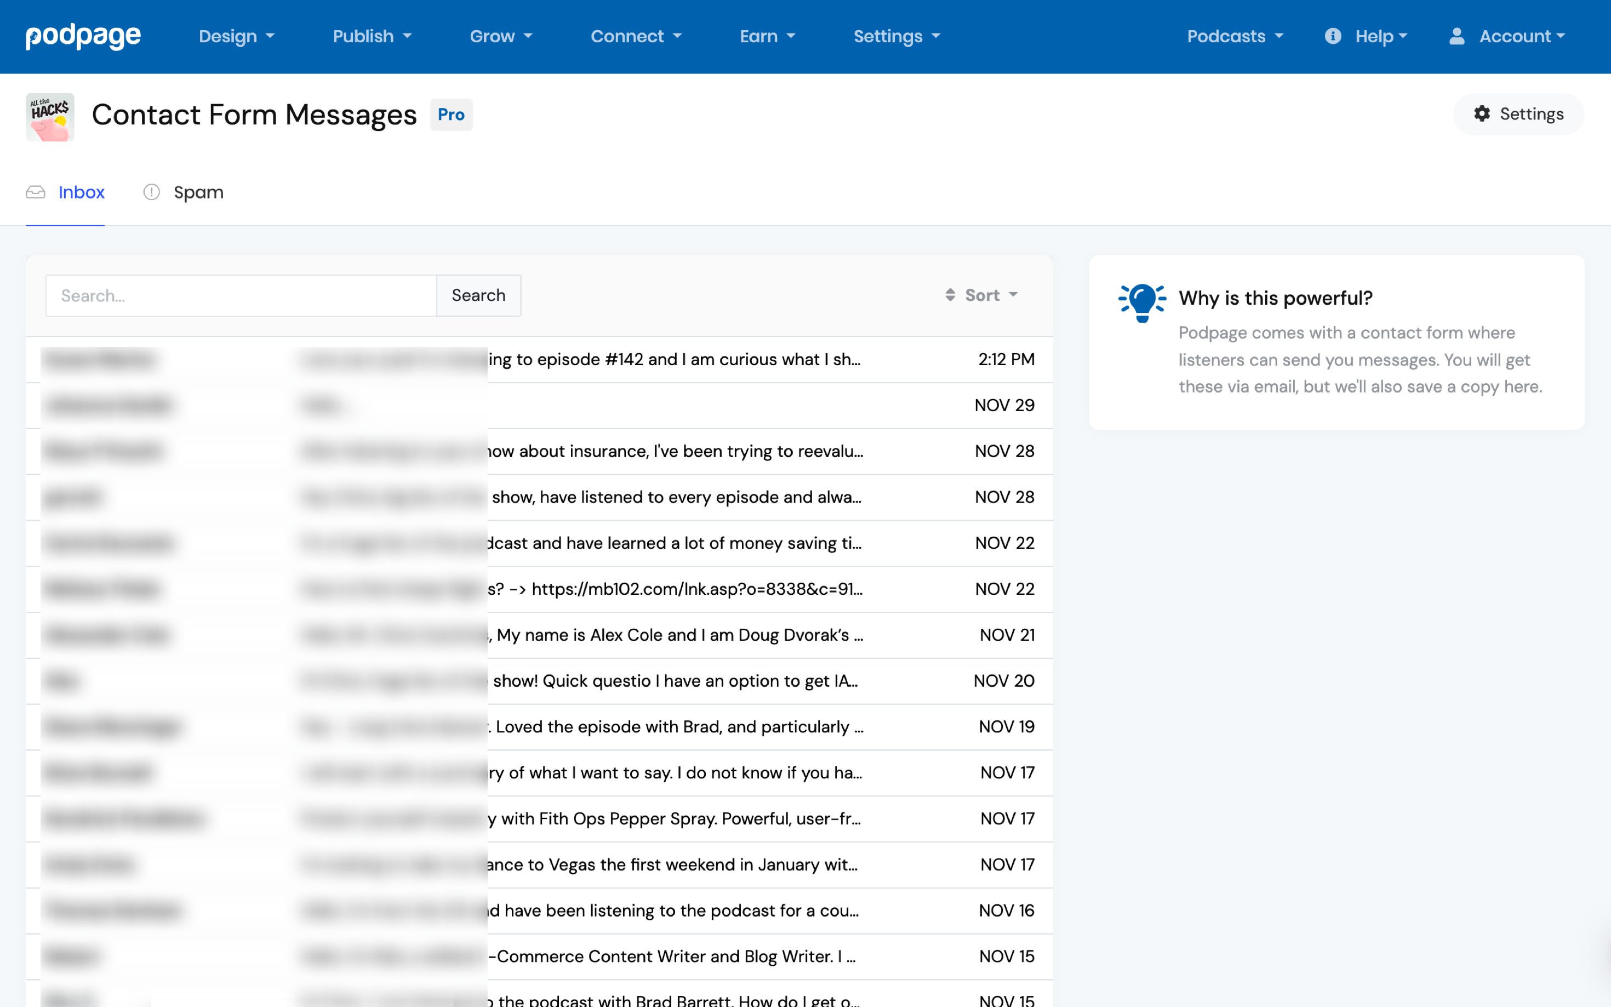The width and height of the screenshot is (1611, 1007).
Task: Click the Pro badge
Action: click(450, 115)
